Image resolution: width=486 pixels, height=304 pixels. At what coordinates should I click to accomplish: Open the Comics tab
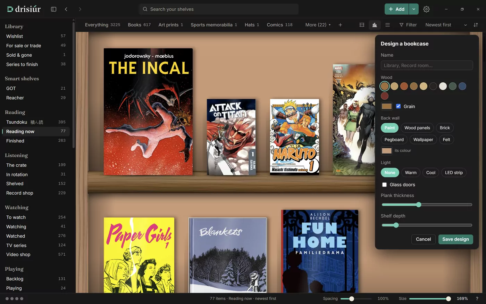[279, 25]
